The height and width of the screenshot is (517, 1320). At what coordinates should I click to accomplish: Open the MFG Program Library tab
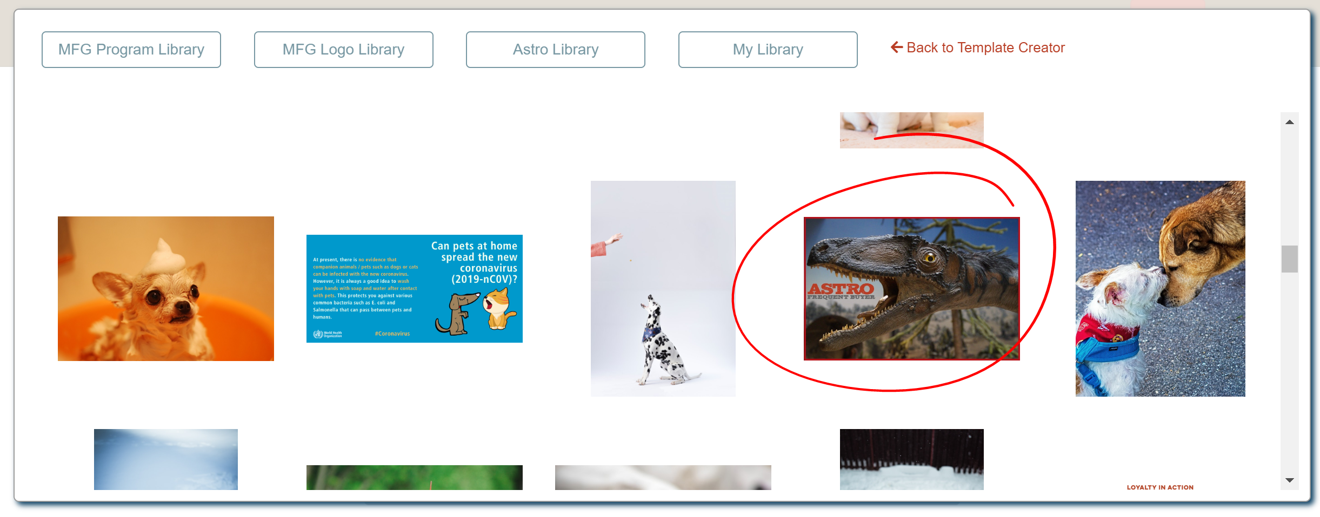pos(131,50)
